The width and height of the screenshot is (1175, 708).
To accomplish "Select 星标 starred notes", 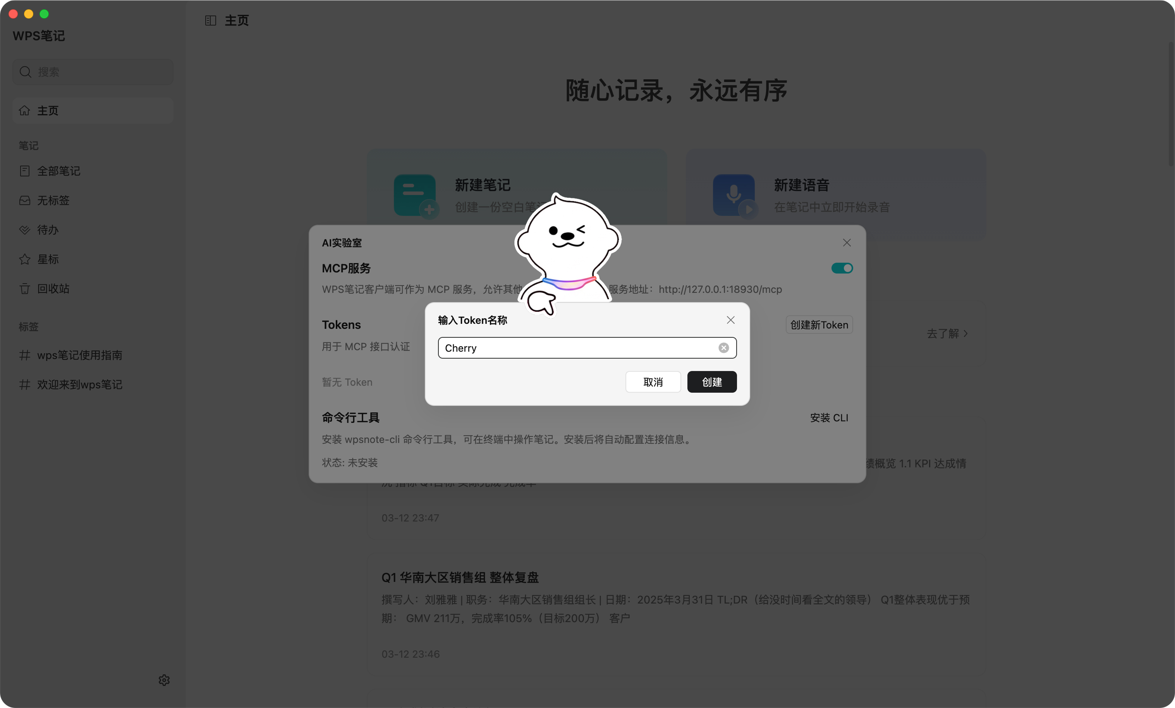I will click(48, 259).
